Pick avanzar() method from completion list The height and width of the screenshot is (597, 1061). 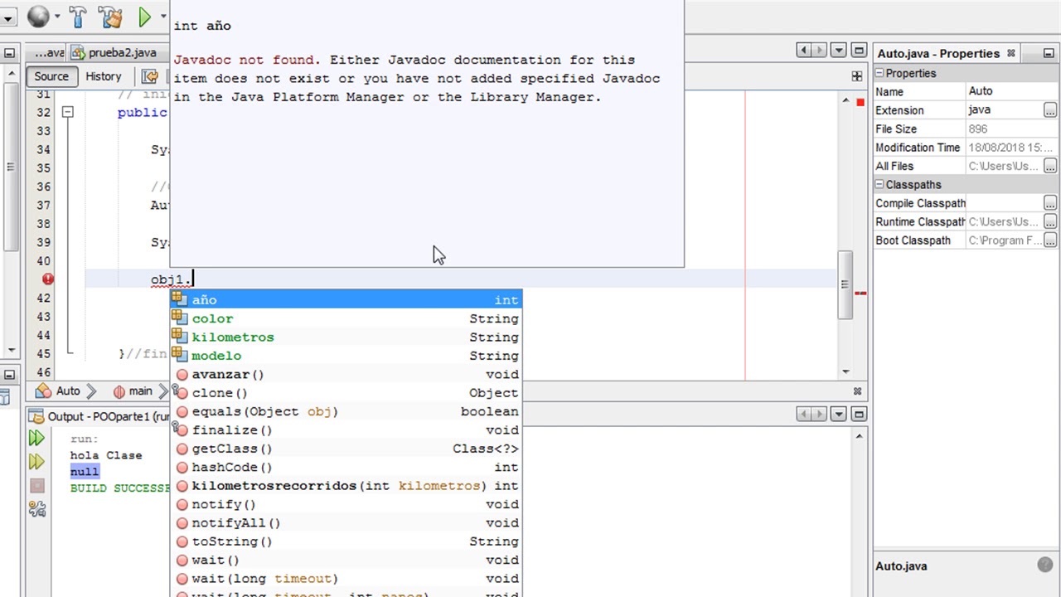pos(346,375)
